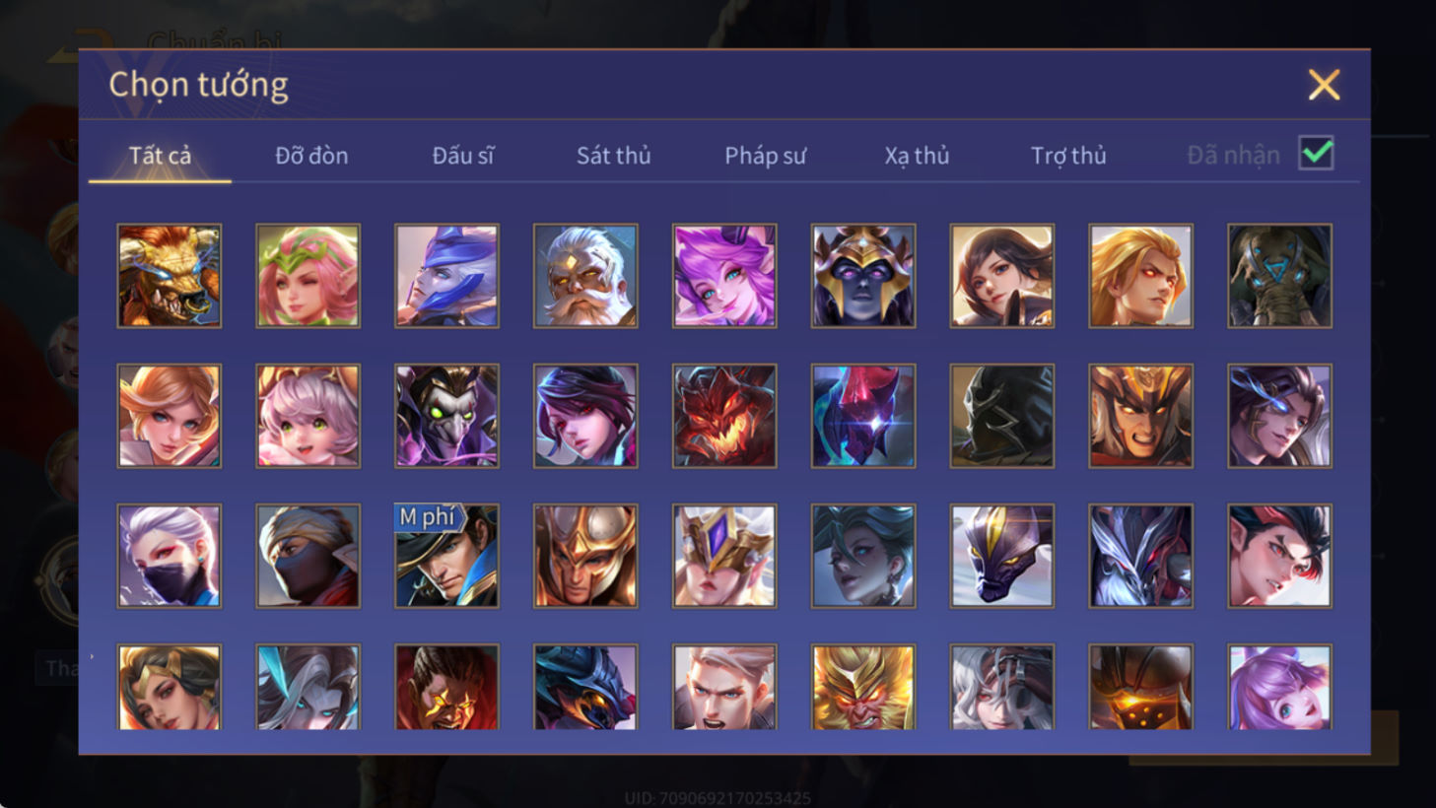Pick the pink-haired elf with leaf crown
The image size is (1436, 808).
[308, 276]
